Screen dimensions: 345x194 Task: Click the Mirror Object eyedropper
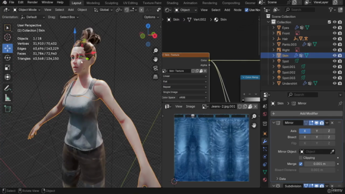coord(332,151)
